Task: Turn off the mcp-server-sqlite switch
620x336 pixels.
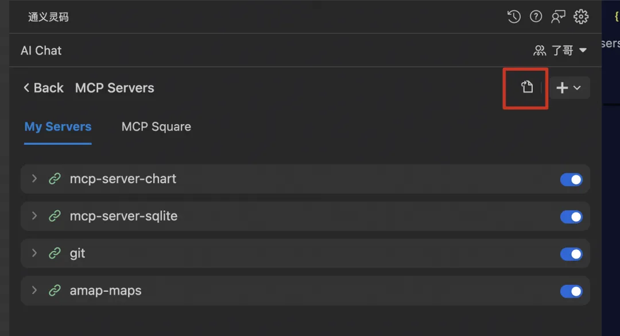Action: point(571,217)
